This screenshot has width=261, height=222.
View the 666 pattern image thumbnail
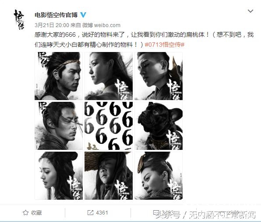(x=109, y=126)
